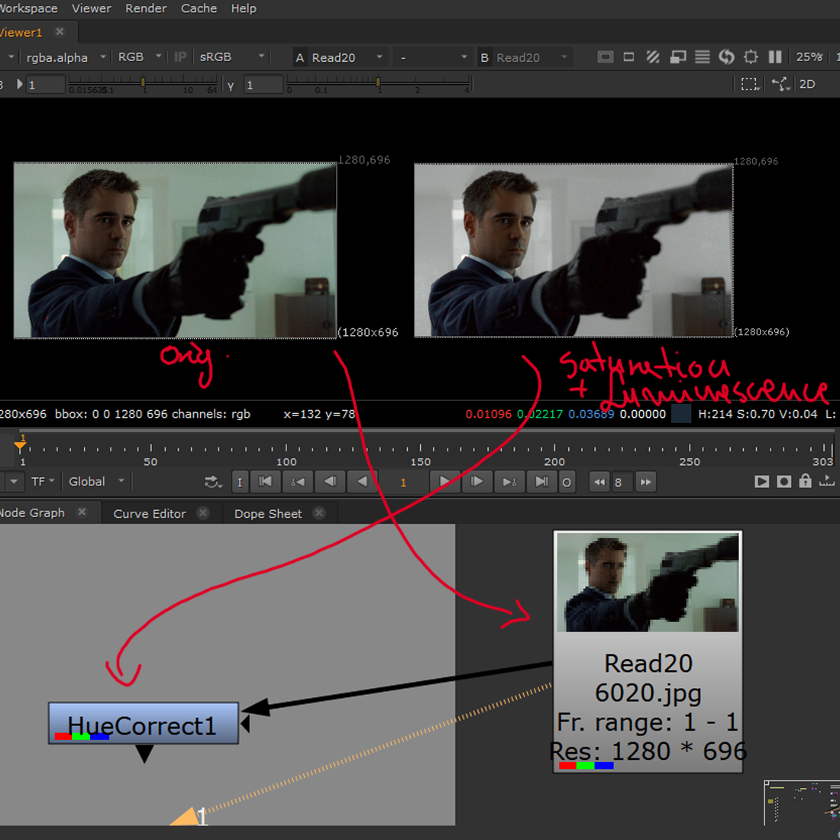This screenshot has height=840, width=840.
Task: Click the sampled pixel color swatch
Action: (x=681, y=414)
